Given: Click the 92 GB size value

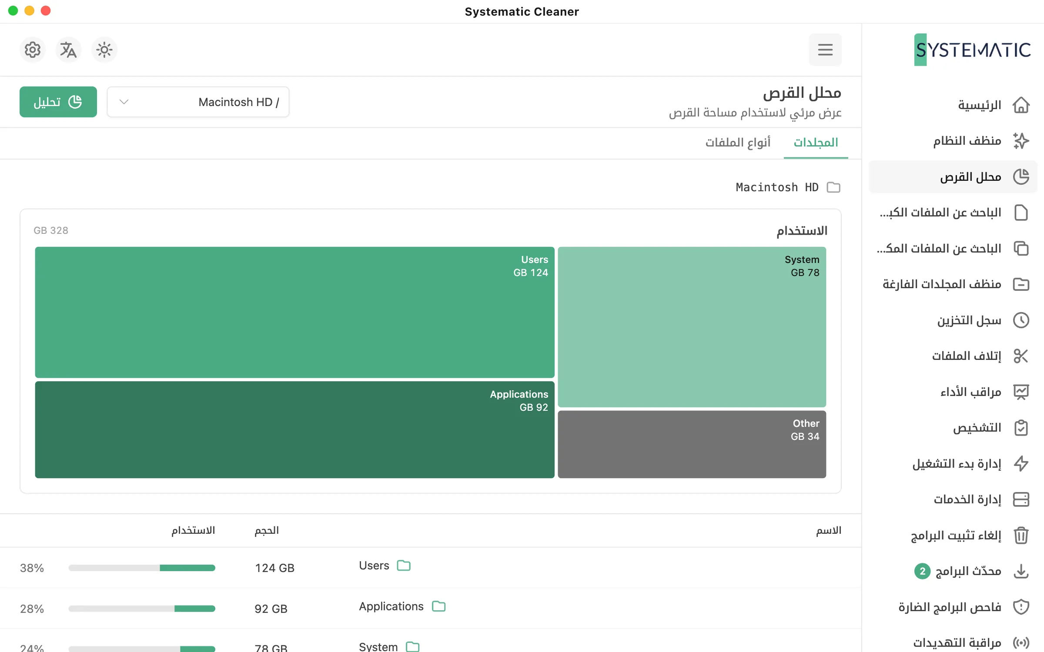Looking at the screenshot, I should [x=271, y=609].
